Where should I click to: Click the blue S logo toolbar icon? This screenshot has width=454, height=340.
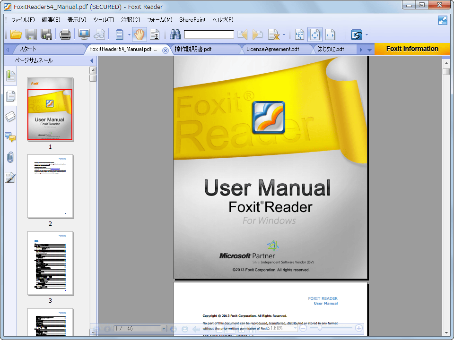point(357,34)
